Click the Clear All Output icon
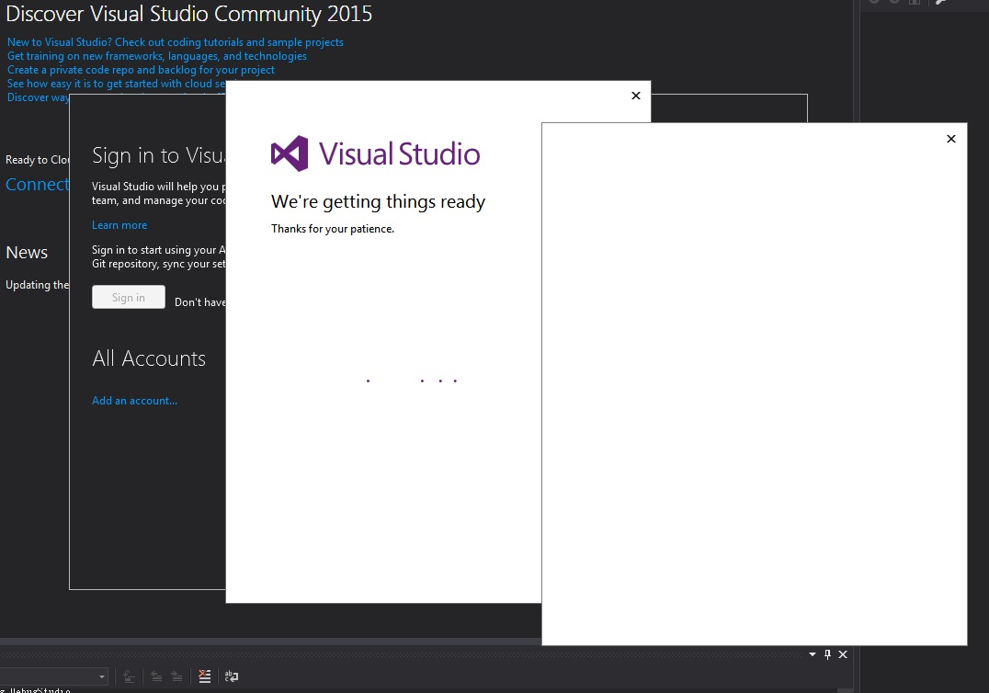This screenshot has height=693, width=989. (x=204, y=676)
